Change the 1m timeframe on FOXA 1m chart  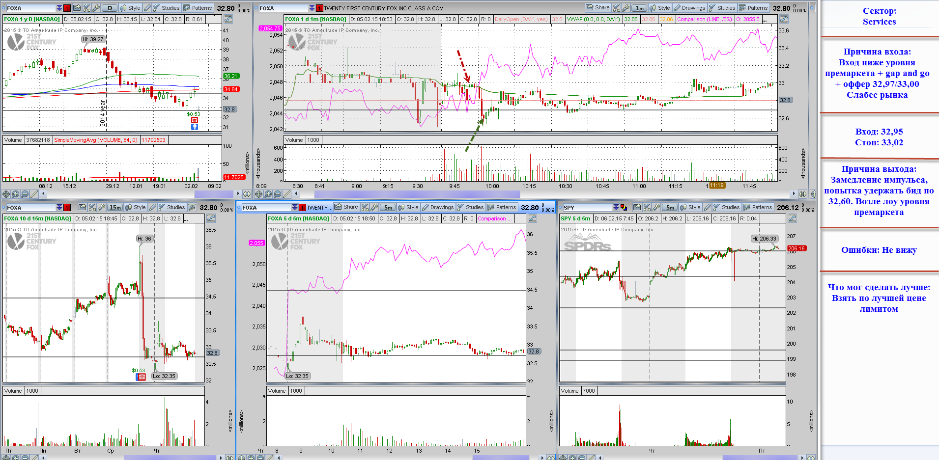pos(639,8)
